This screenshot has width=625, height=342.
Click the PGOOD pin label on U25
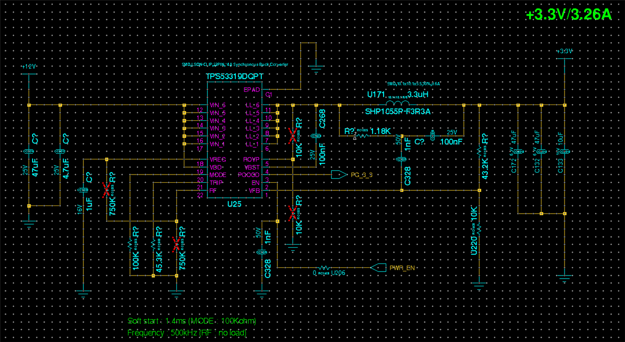click(249, 175)
